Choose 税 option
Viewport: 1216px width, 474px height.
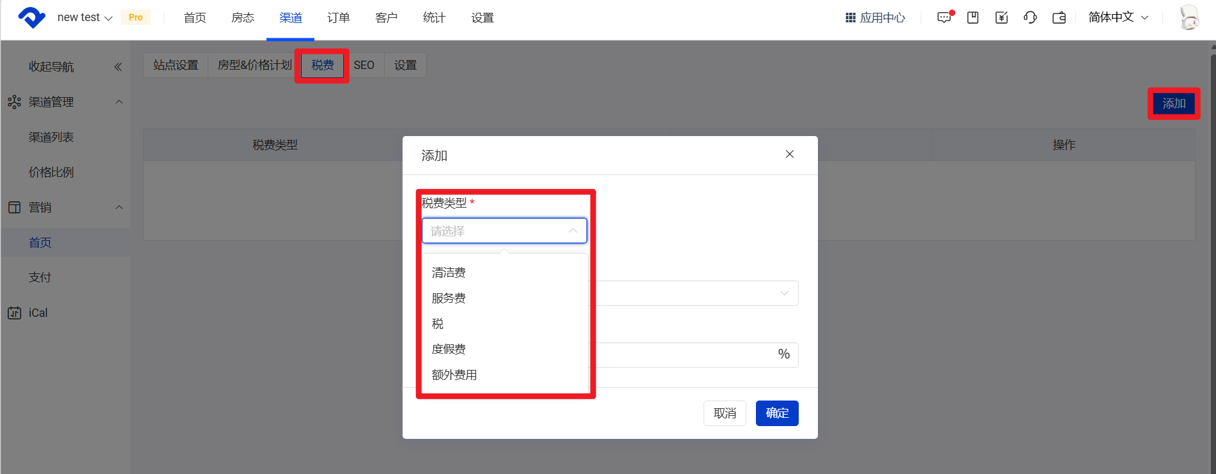click(x=505, y=324)
